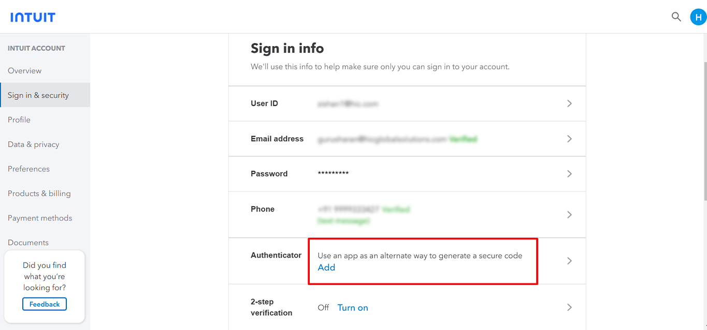Open the Authenticator row chevron

[x=569, y=261]
